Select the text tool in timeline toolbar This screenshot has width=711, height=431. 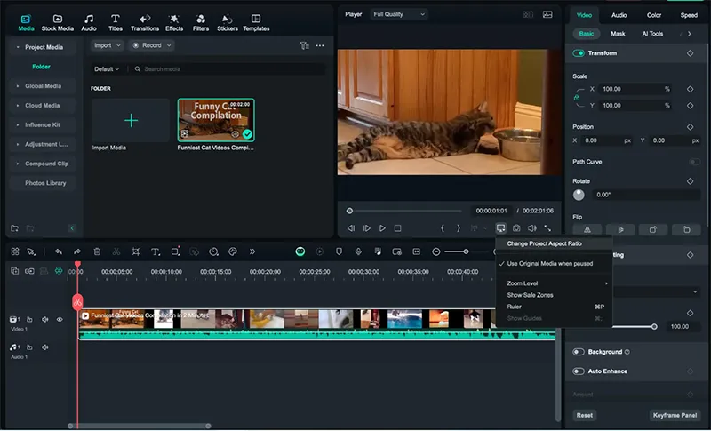point(156,251)
